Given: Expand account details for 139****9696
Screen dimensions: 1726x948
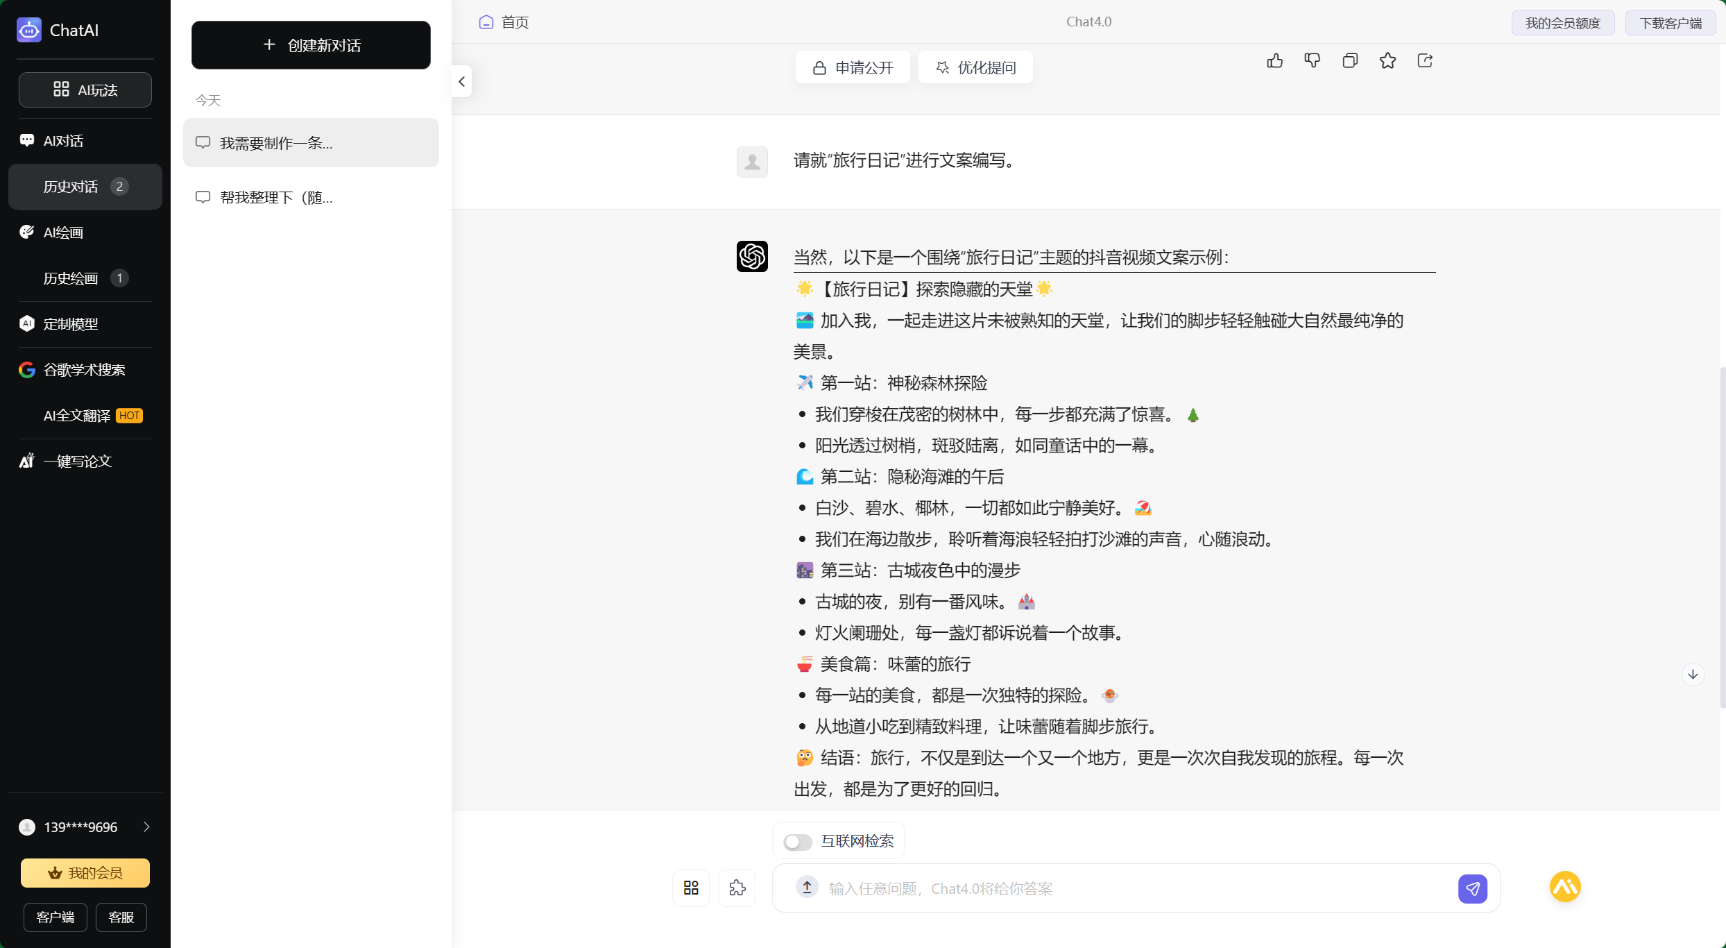Looking at the screenshot, I should pyautogui.click(x=146, y=827).
